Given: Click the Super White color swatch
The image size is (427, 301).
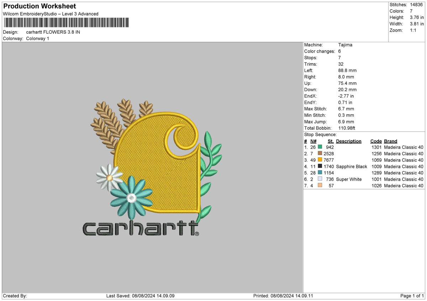Looking at the screenshot, I should coord(320,179).
